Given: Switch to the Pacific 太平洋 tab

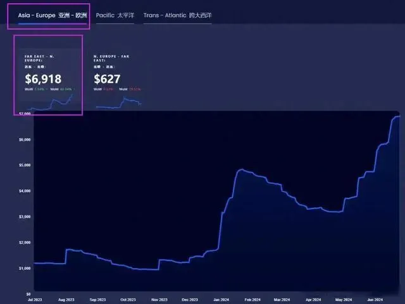Looking at the screenshot, I should click(115, 15).
